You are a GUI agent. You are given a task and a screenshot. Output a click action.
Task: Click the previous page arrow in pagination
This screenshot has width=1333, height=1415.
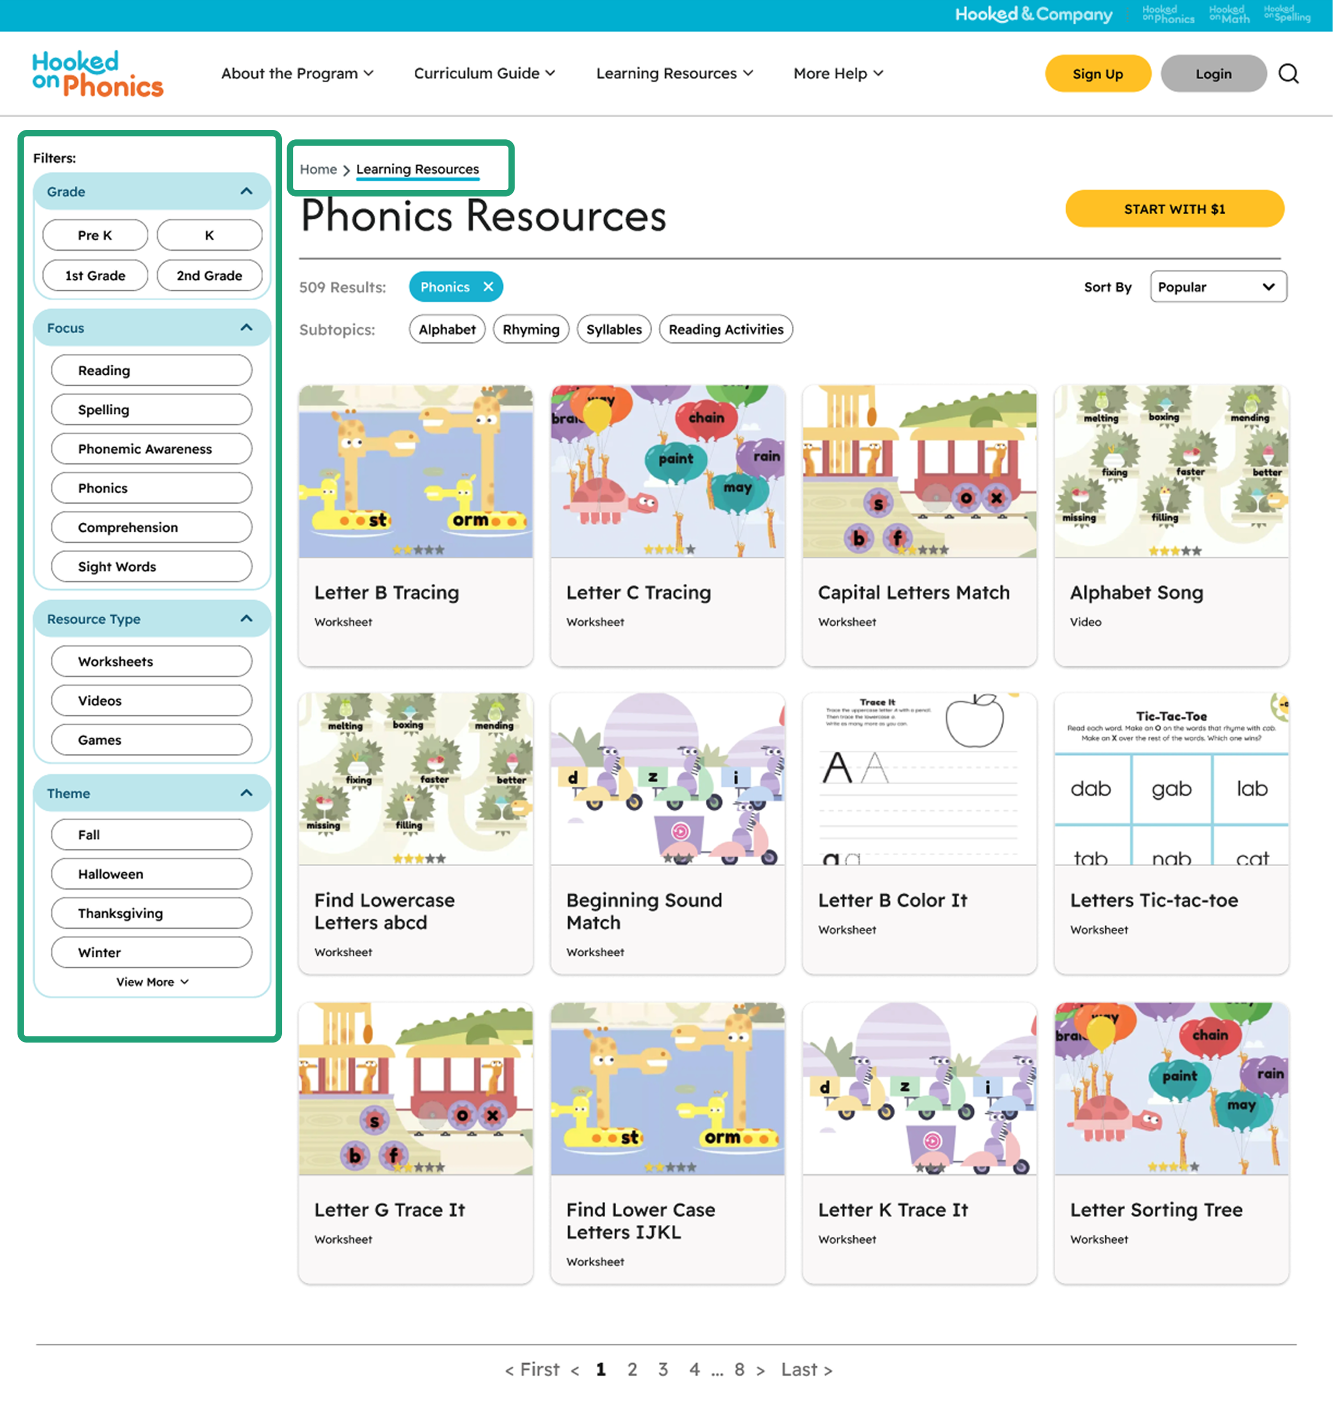[x=575, y=1370]
